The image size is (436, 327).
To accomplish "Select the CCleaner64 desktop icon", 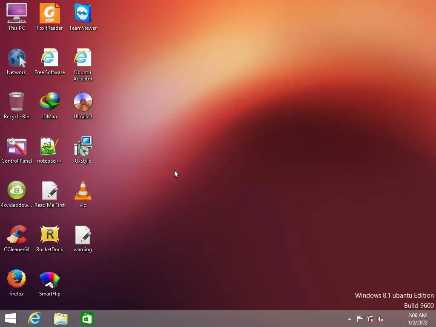I will [17, 238].
